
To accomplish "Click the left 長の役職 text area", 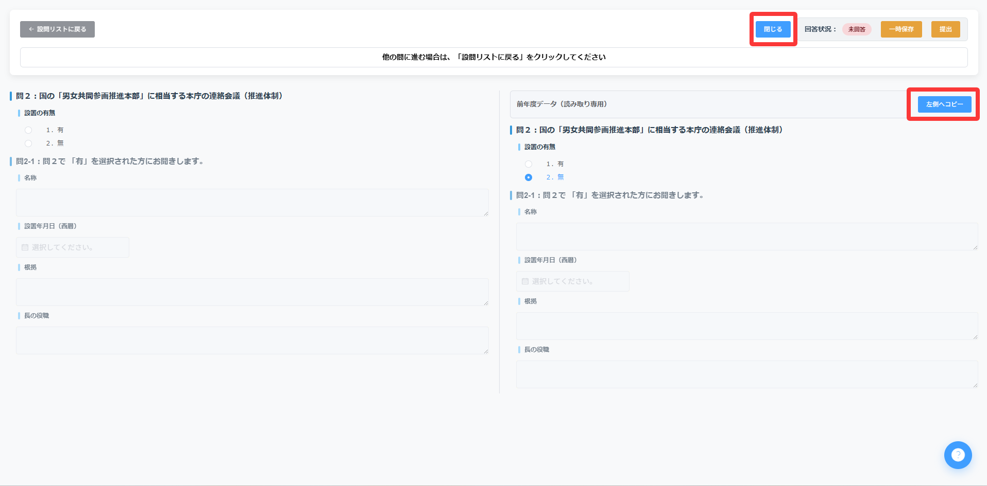I will click(x=252, y=340).
